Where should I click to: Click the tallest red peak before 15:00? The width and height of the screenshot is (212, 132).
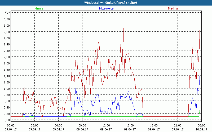[123, 29]
